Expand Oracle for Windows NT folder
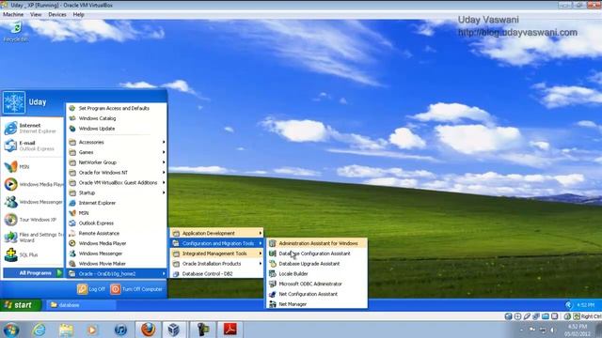 pyautogui.click(x=117, y=173)
